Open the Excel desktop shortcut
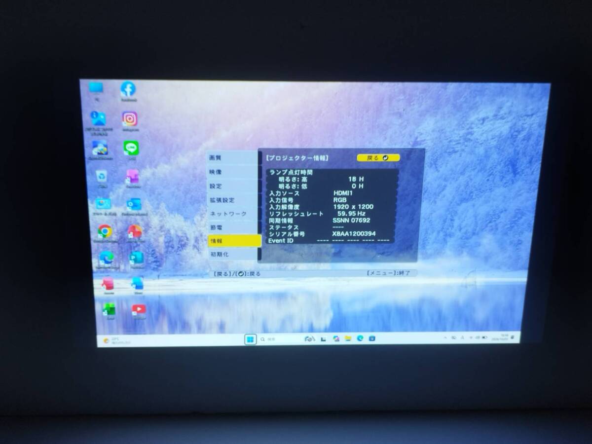Screen dimensions: 592x444 point(109,309)
